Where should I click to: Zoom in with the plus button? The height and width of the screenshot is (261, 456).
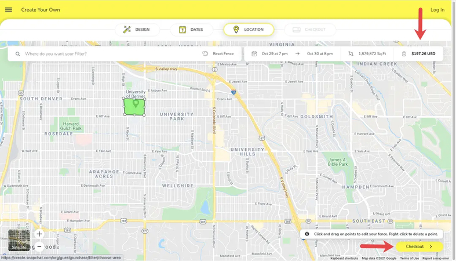coord(39,234)
